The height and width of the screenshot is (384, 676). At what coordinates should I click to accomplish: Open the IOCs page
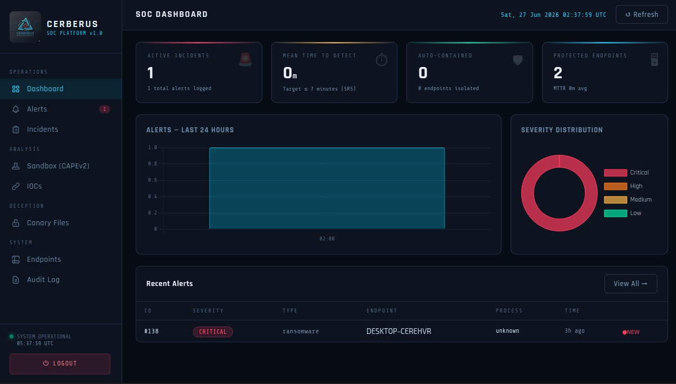[x=61, y=186]
